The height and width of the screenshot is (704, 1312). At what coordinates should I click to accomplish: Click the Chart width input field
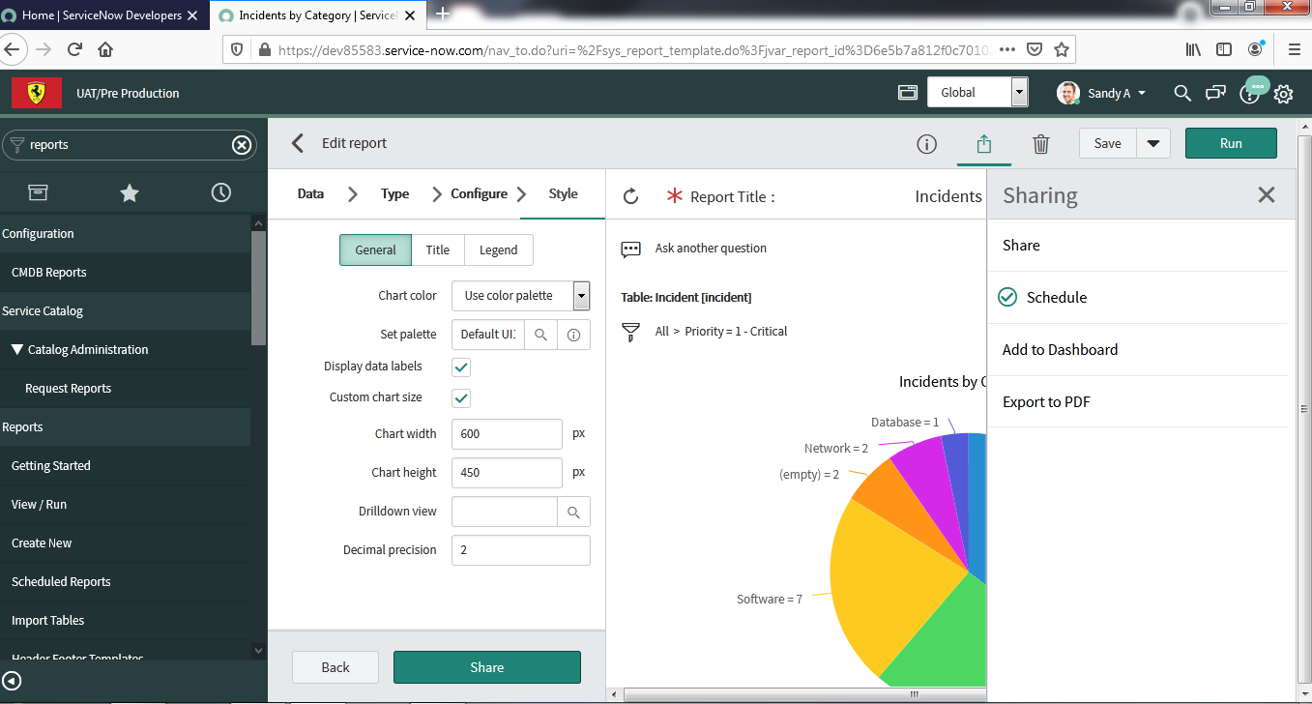(507, 434)
